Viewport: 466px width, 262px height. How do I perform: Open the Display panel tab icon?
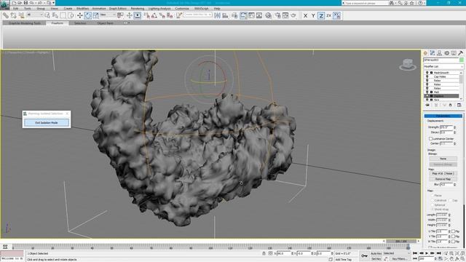pyautogui.click(x=454, y=53)
